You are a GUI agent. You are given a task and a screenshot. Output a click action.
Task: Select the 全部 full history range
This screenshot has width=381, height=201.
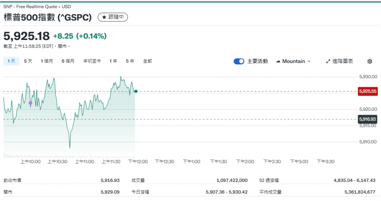coord(147,61)
